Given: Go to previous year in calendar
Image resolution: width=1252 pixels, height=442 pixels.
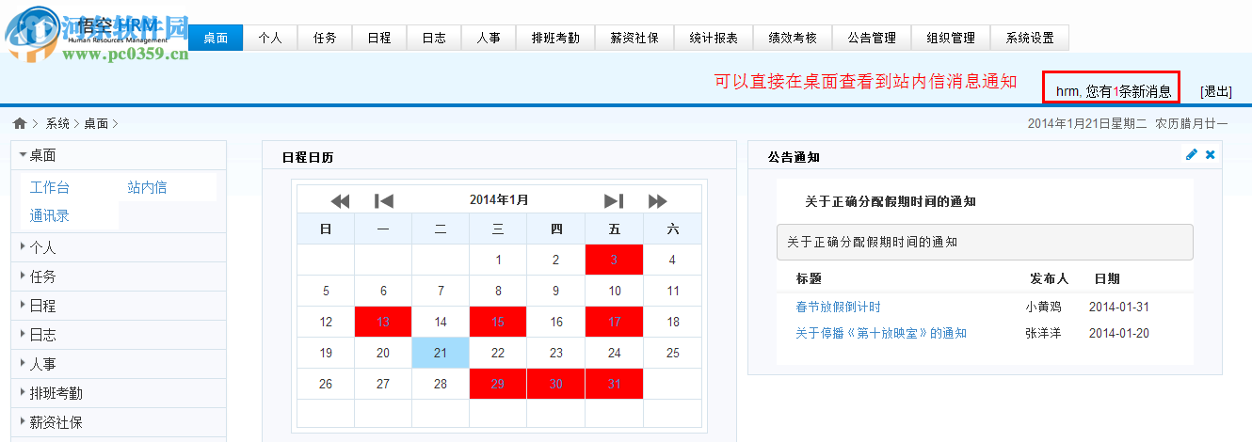Looking at the screenshot, I should [340, 200].
